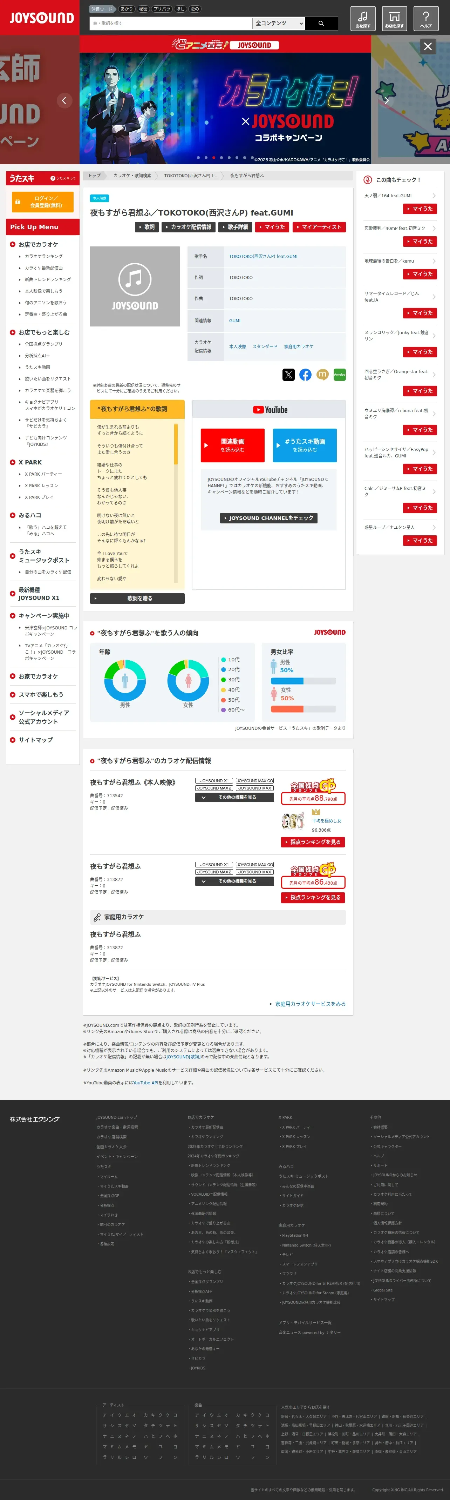
Task: Open カラオケ・歌詞検索 breadcrumb link
Action: click(132, 175)
